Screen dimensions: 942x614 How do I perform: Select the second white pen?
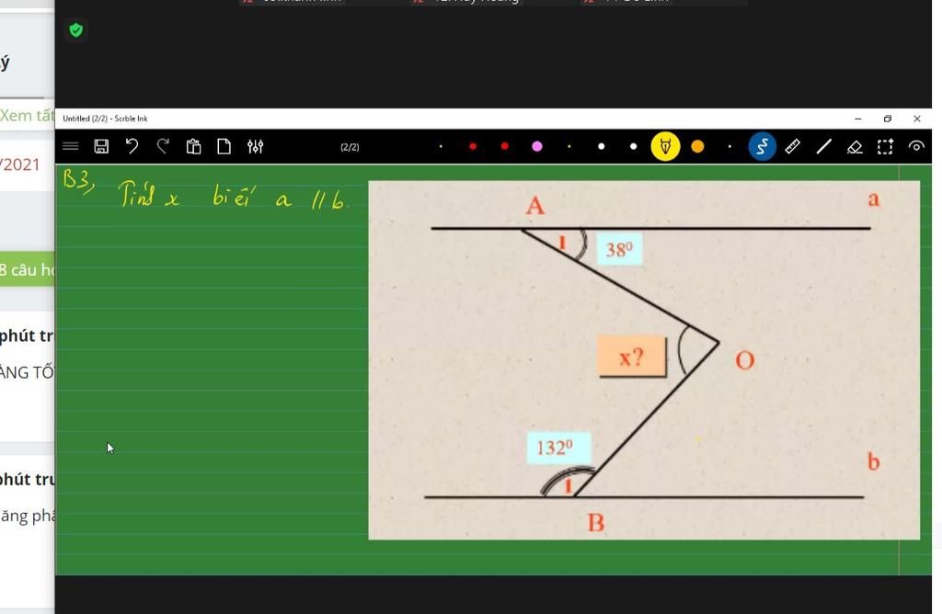tap(633, 146)
